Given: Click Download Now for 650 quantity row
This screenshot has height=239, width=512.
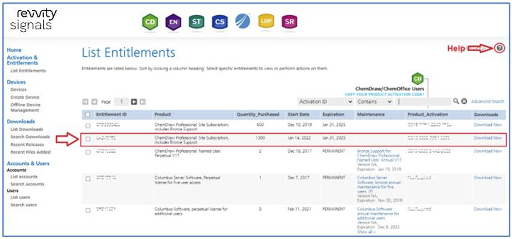Looking at the screenshot, I should [488, 125].
